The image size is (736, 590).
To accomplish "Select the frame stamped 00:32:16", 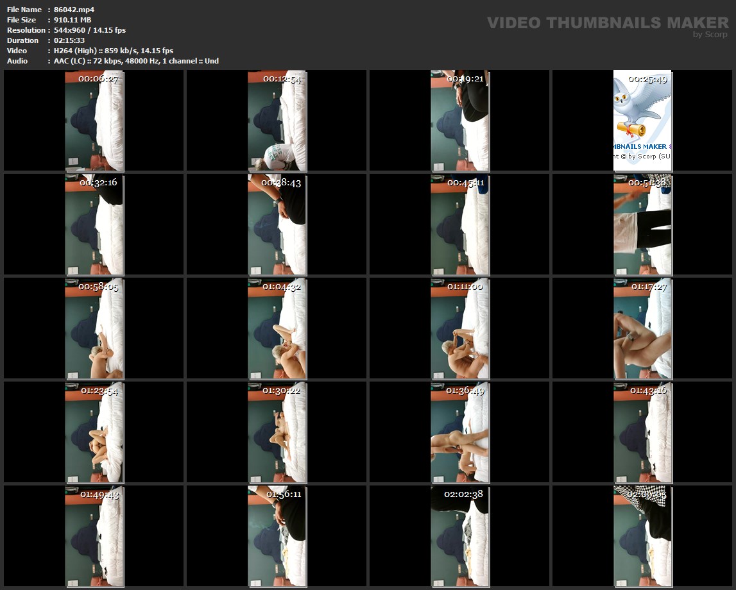I will pyautogui.click(x=94, y=224).
